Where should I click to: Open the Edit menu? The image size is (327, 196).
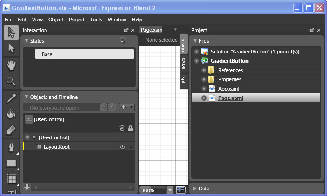tap(22, 20)
